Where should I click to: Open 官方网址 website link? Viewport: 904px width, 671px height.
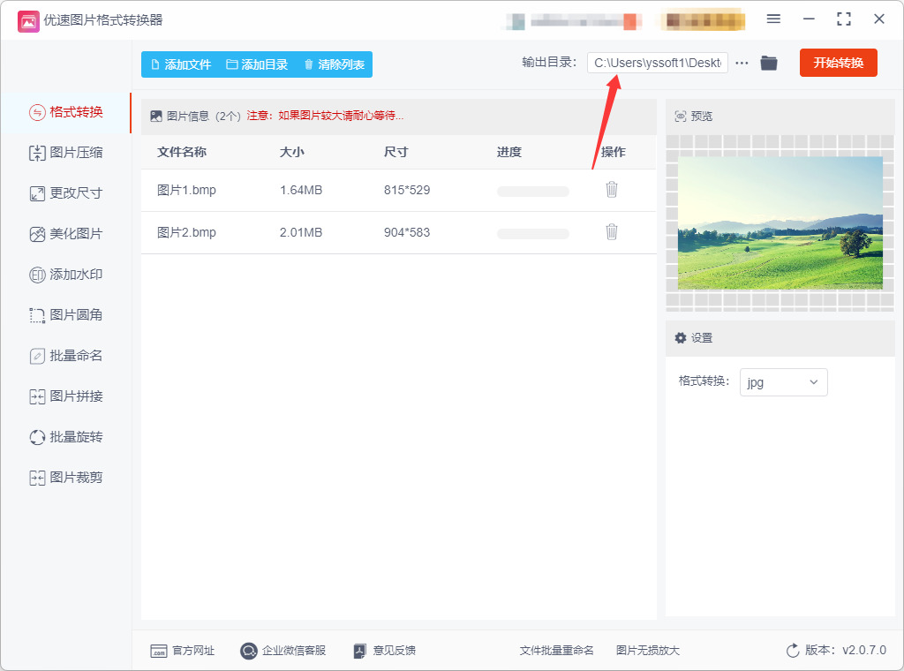pos(182,651)
